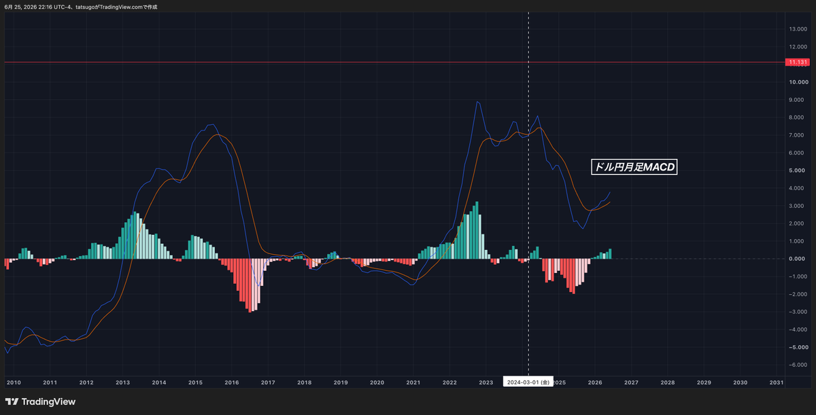Click the 10.000 price axis label
The height and width of the screenshot is (415, 816).
click(x=797, y=82)
